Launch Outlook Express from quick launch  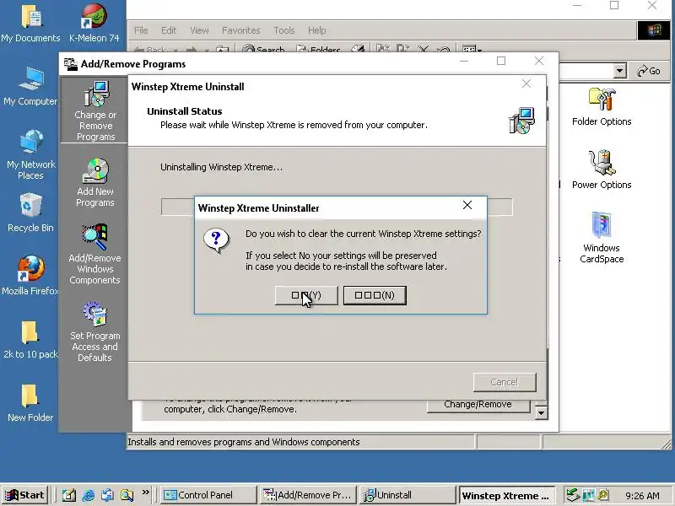click(108, 495)
